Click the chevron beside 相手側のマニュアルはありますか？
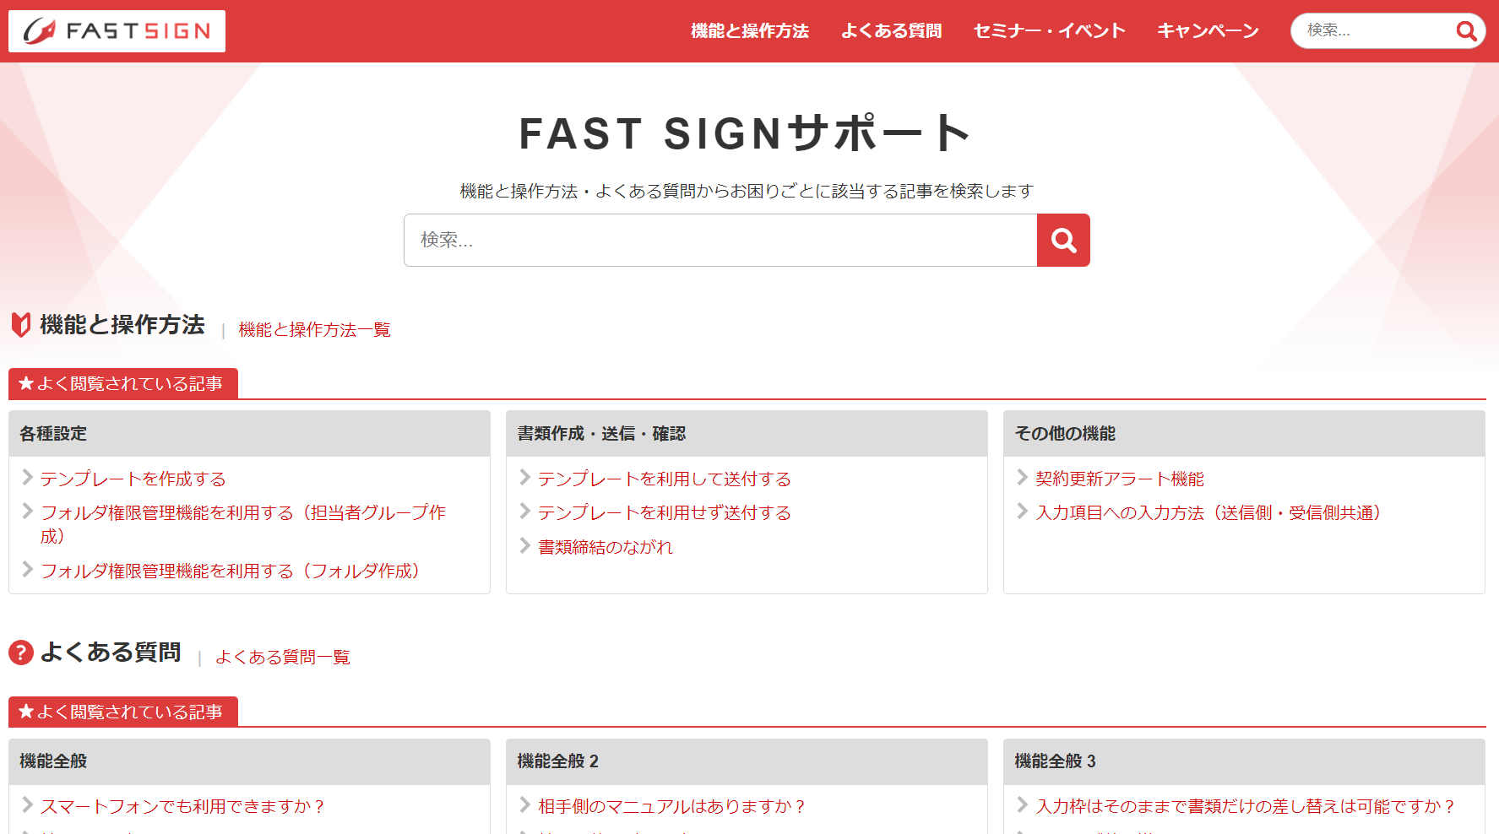 pyautogui.click(x=524, y=805)
